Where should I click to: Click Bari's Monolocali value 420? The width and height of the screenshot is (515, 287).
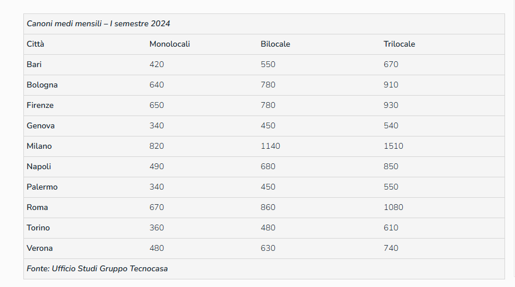(156, 65)
